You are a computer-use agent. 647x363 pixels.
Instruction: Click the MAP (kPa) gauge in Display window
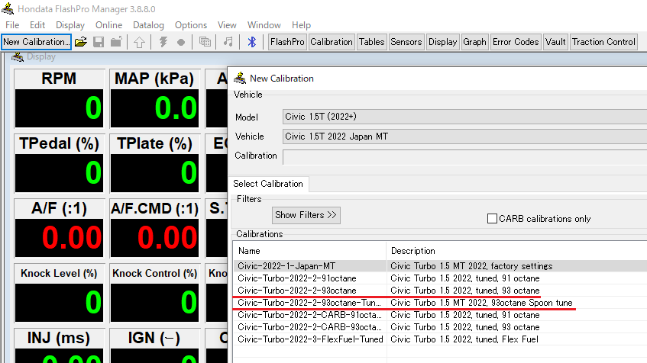coord(154,98)
